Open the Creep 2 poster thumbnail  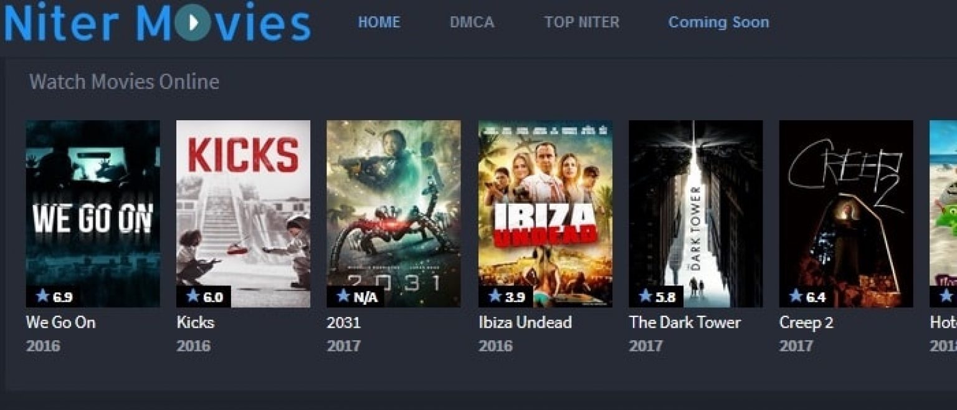(846, 214)
